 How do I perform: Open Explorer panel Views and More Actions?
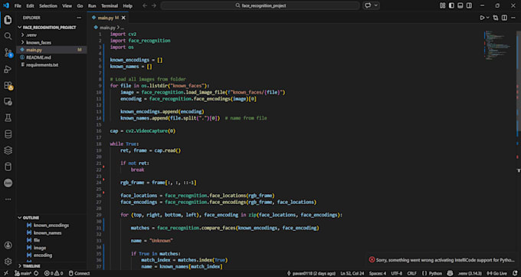click(x=79, y=18)
